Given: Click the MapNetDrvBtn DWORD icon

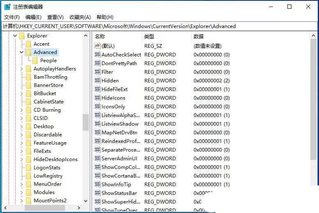Looking at the screenshot, I should [x=97, y=133].
